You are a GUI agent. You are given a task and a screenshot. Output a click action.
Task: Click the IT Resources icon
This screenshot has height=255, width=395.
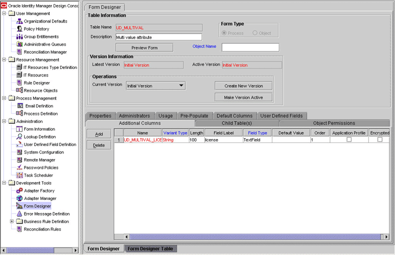(x=19, y=75)
